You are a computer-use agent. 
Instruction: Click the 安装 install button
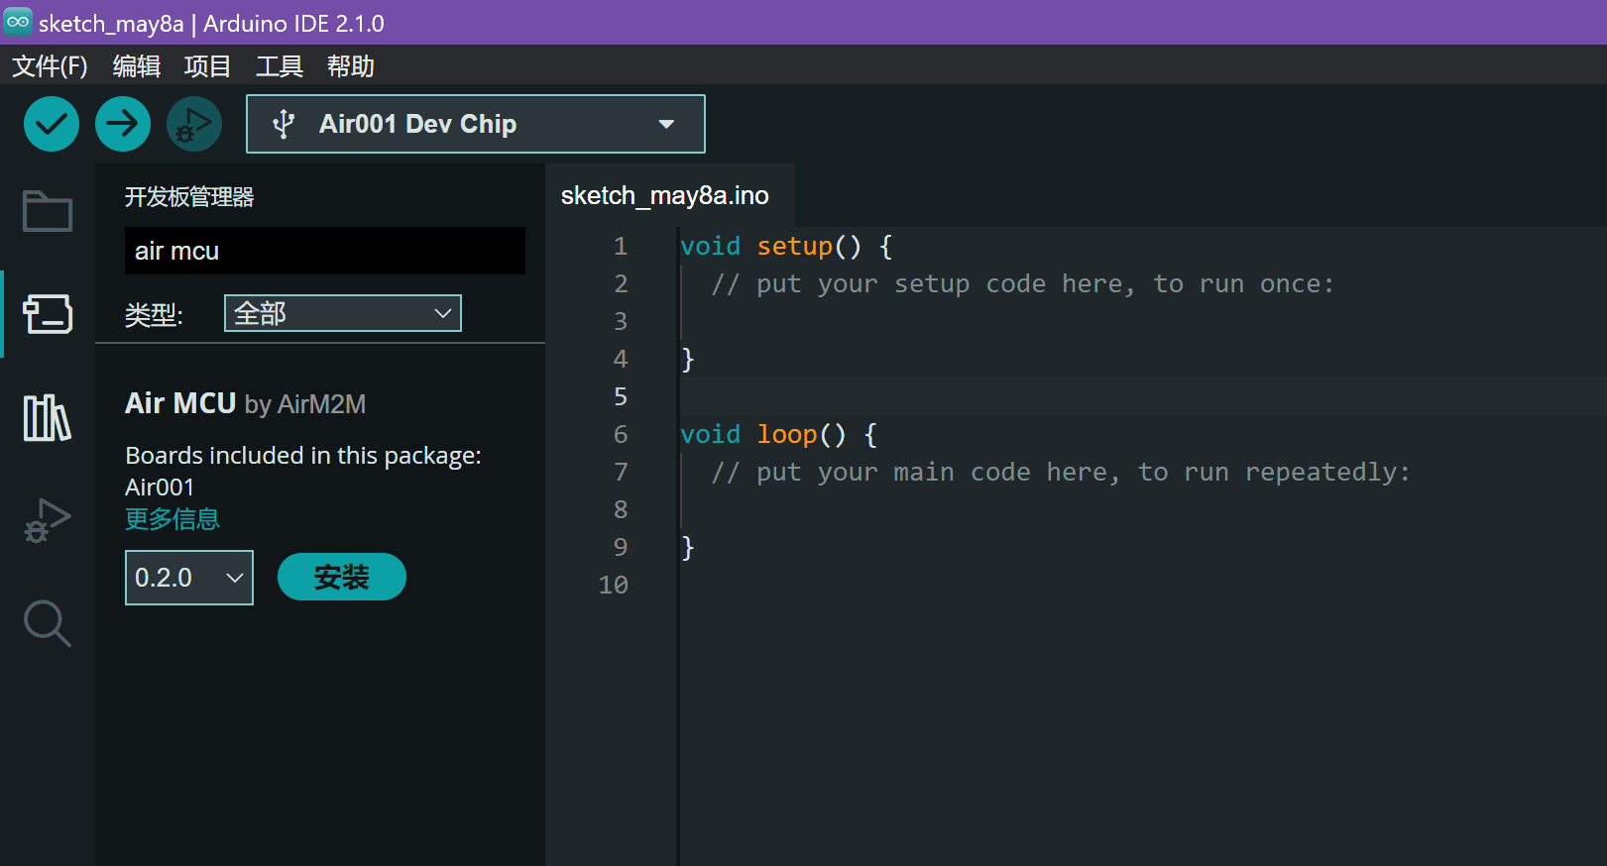(x=341, y=577)
